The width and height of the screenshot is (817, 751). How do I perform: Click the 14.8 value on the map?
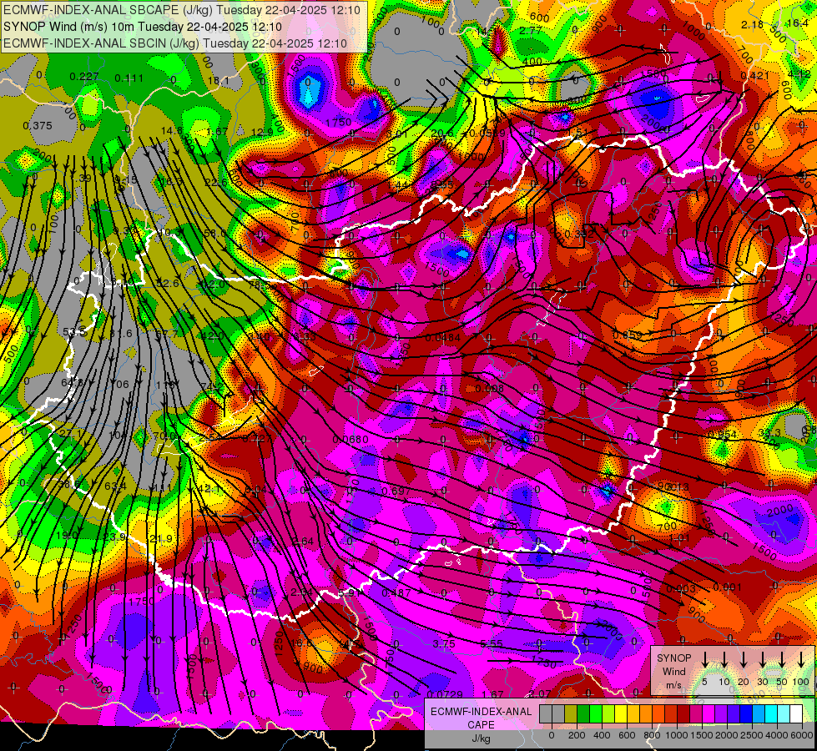click(x=172, y=131)
